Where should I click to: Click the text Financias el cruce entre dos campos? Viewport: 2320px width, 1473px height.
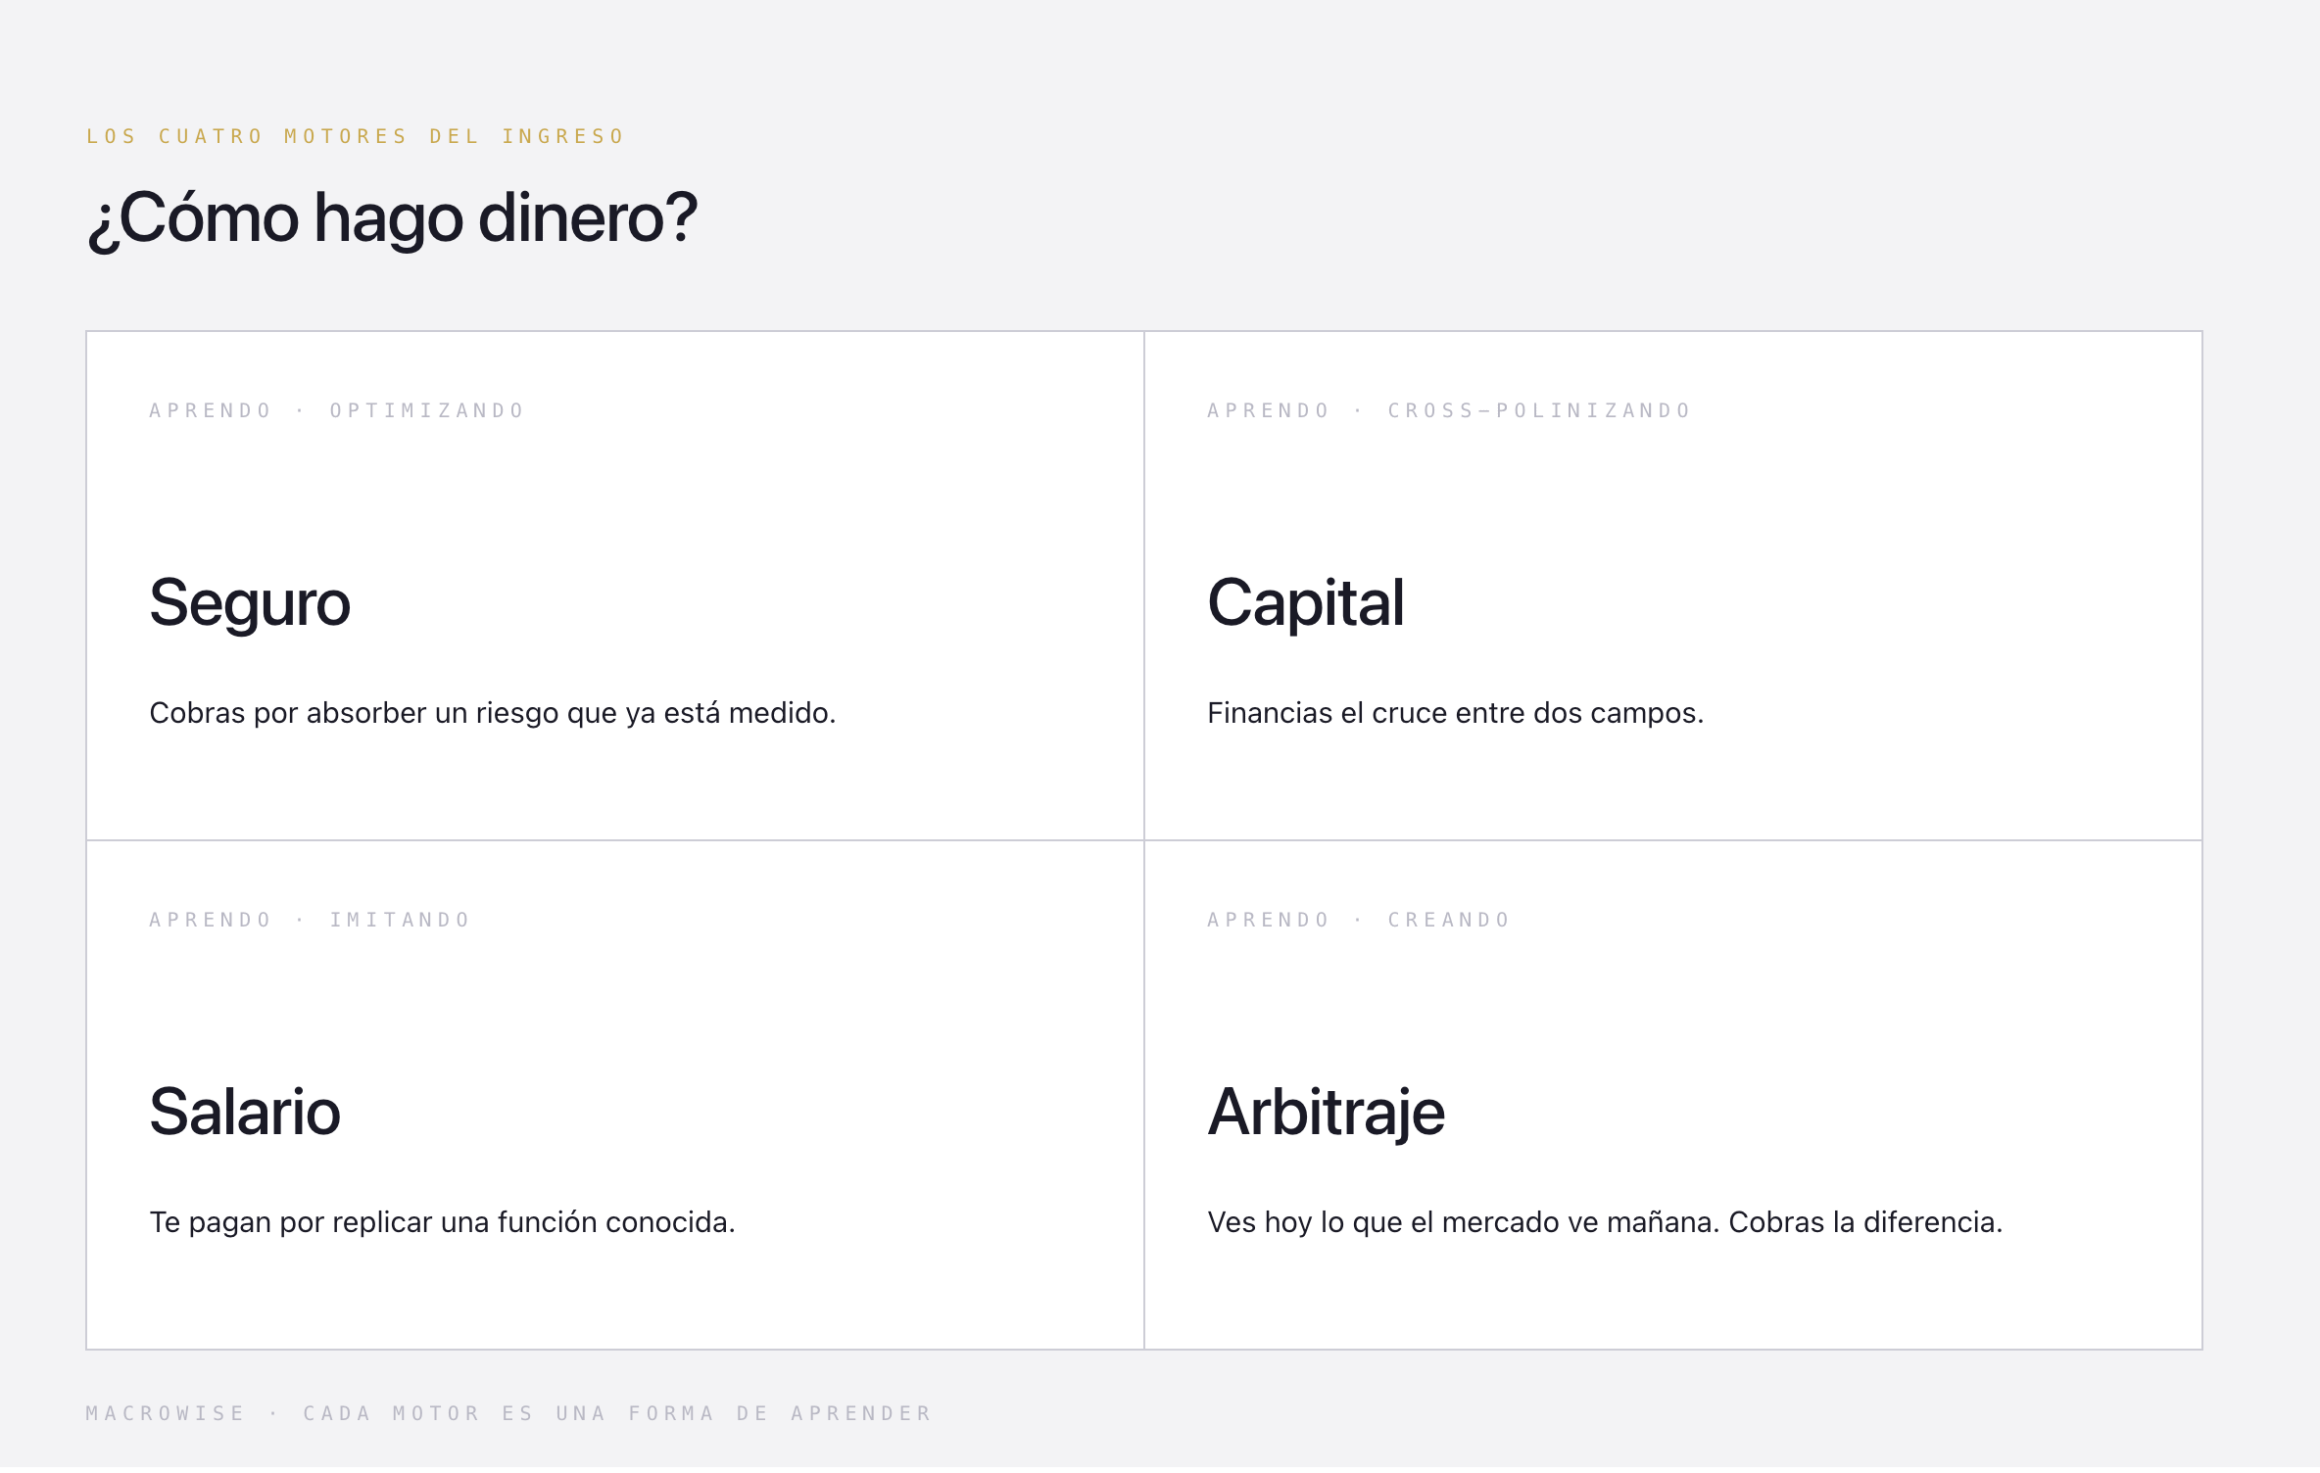(x=1456, y=714)
